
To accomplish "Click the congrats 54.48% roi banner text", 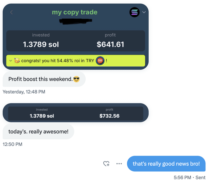I will pyautogui.click(x=57, y=61).
